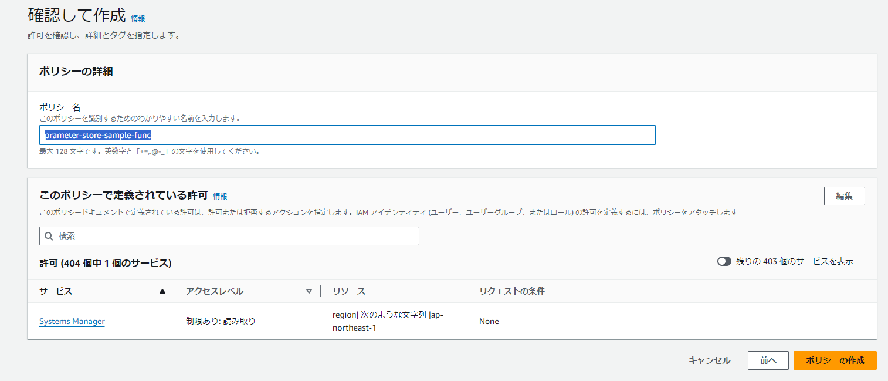Click the ポリシーの詳細 section heading
Image resolution: width=888 pixels, height=381 pixels.
[x=76, y=72]
